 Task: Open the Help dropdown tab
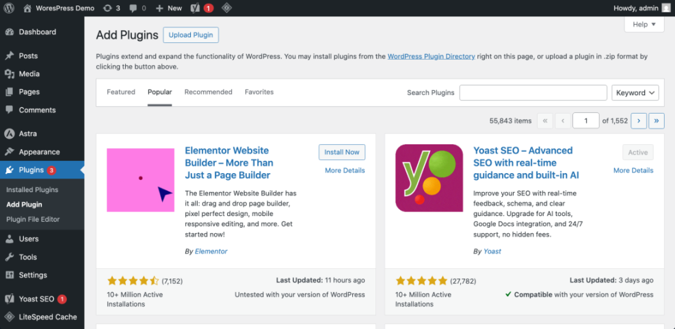(644, 25)
